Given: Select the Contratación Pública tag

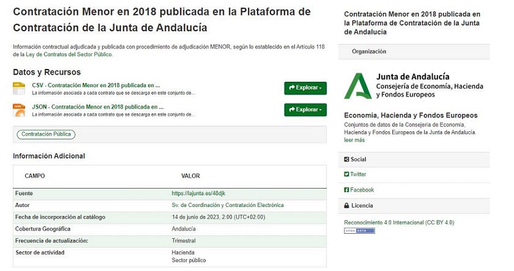Looking at the screenshot, I should point(46,134).
